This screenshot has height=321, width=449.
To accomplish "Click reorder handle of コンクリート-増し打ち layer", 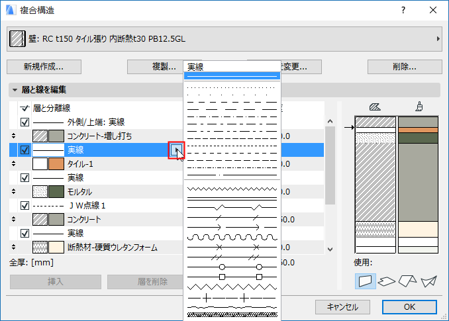I will pos(13,136).
